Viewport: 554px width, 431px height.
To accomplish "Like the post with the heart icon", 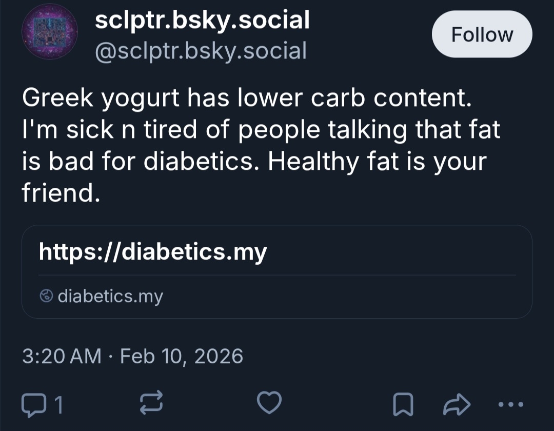I will [x=269, y=403].
